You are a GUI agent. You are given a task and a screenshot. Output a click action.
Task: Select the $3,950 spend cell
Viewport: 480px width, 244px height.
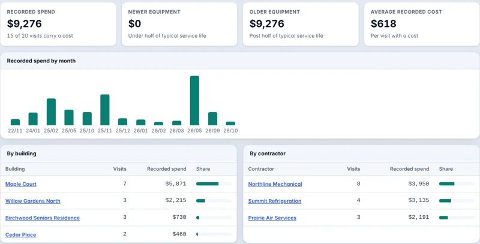click(419, 184)
